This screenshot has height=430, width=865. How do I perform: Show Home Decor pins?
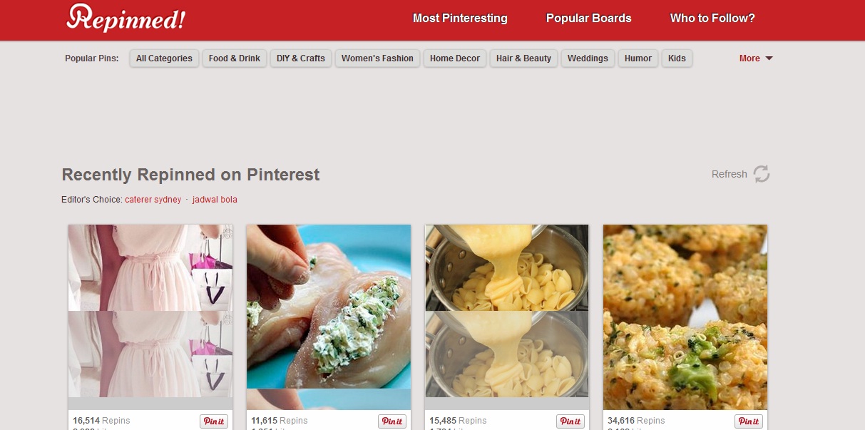tap(455, 58)
